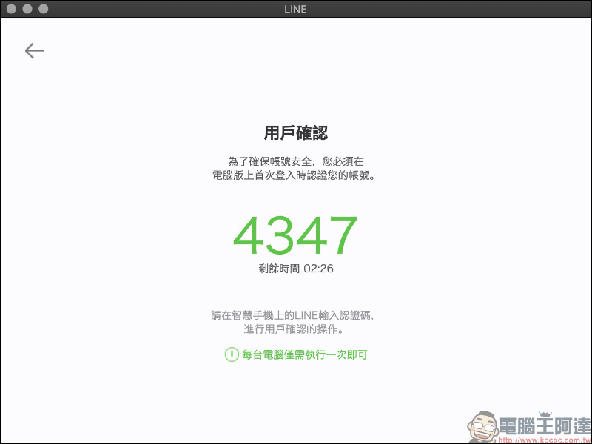Minimize LINE window with middle titlebar button
Viewport: 592px width, 444px height.
point(27,9)
